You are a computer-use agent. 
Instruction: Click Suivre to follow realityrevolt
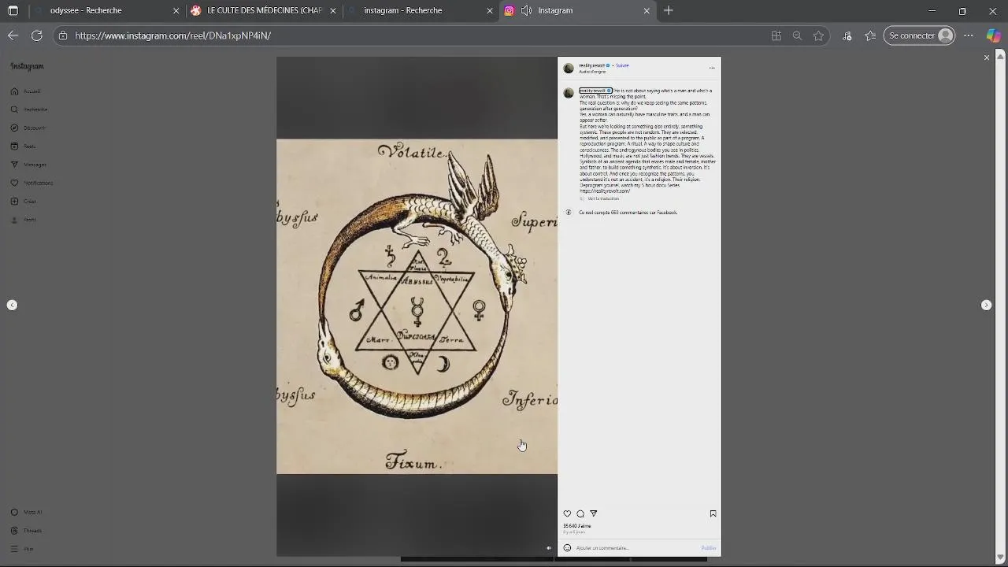[622, 65]
